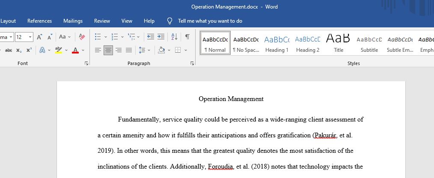Apply the Heading 1 style
Screen dimensions: 434x178
tap(277, 43)
